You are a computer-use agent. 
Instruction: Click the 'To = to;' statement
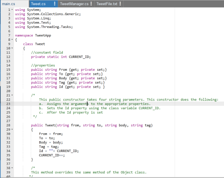pos(47,138)
